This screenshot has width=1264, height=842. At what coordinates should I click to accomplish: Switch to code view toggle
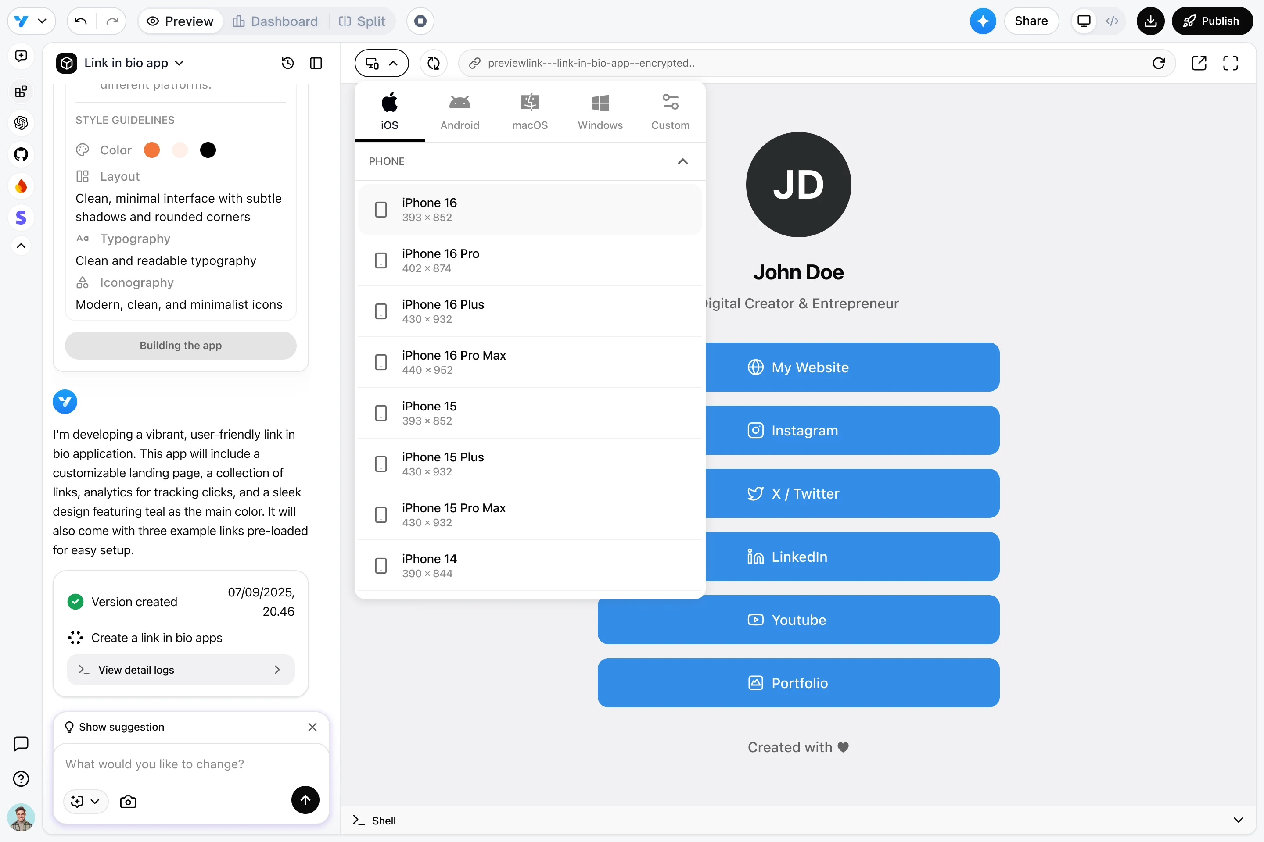click(x=1112, y=21)
